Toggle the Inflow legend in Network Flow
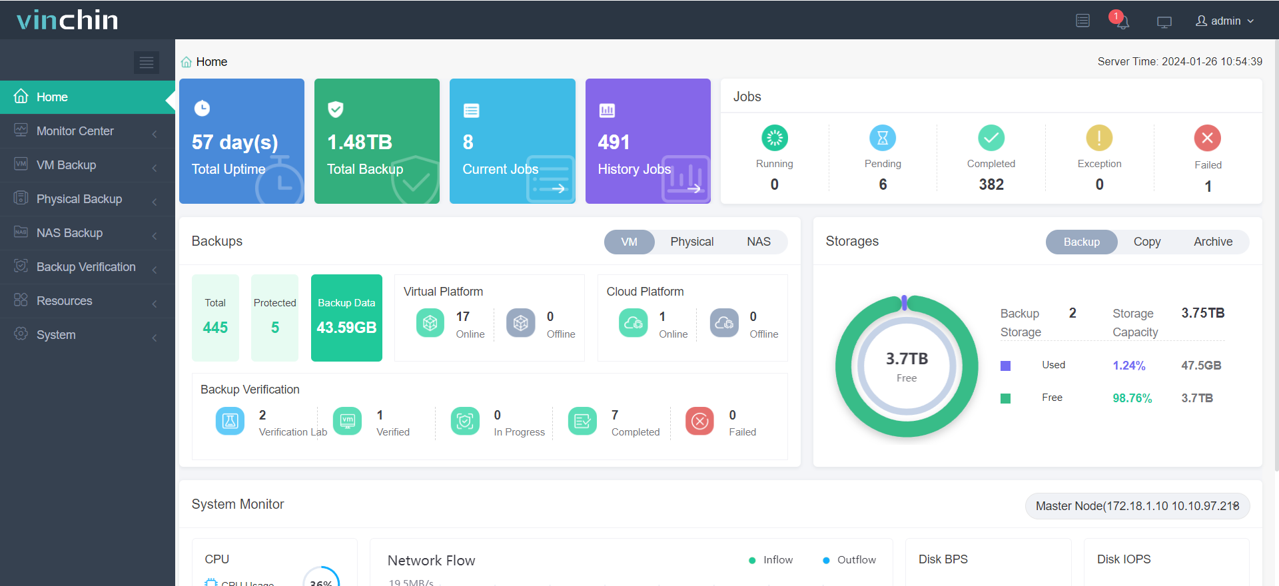1279x586 pixels. [x=771, y=560]
